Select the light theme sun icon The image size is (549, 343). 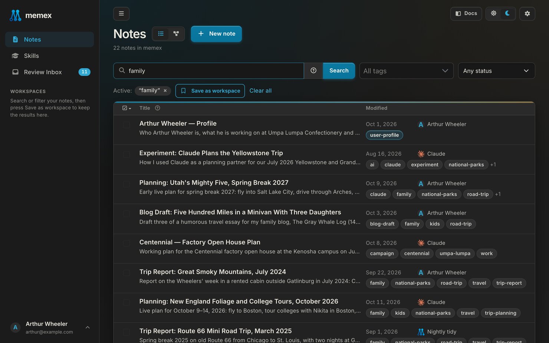tap(494, 13)
